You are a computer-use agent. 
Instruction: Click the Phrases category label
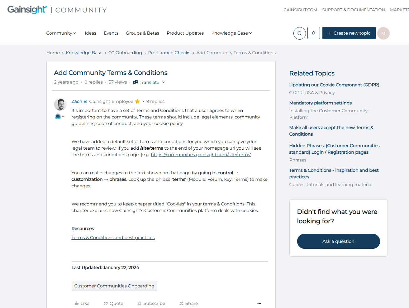point(298,160)
